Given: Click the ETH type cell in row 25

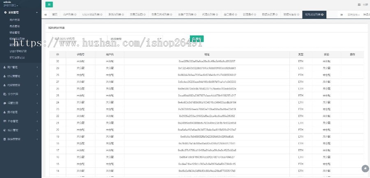Looking at the screenshot, I should tap(301, 96).
